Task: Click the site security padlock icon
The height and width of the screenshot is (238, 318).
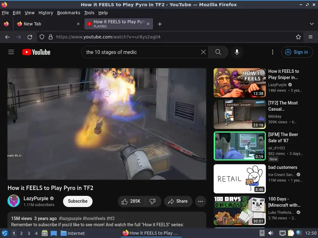Action: tap(51, 37)
